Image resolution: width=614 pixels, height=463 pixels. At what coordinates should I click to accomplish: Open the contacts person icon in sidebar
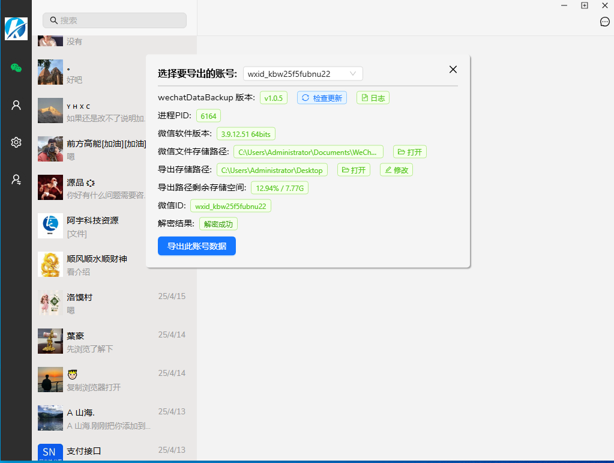[16, 105]
